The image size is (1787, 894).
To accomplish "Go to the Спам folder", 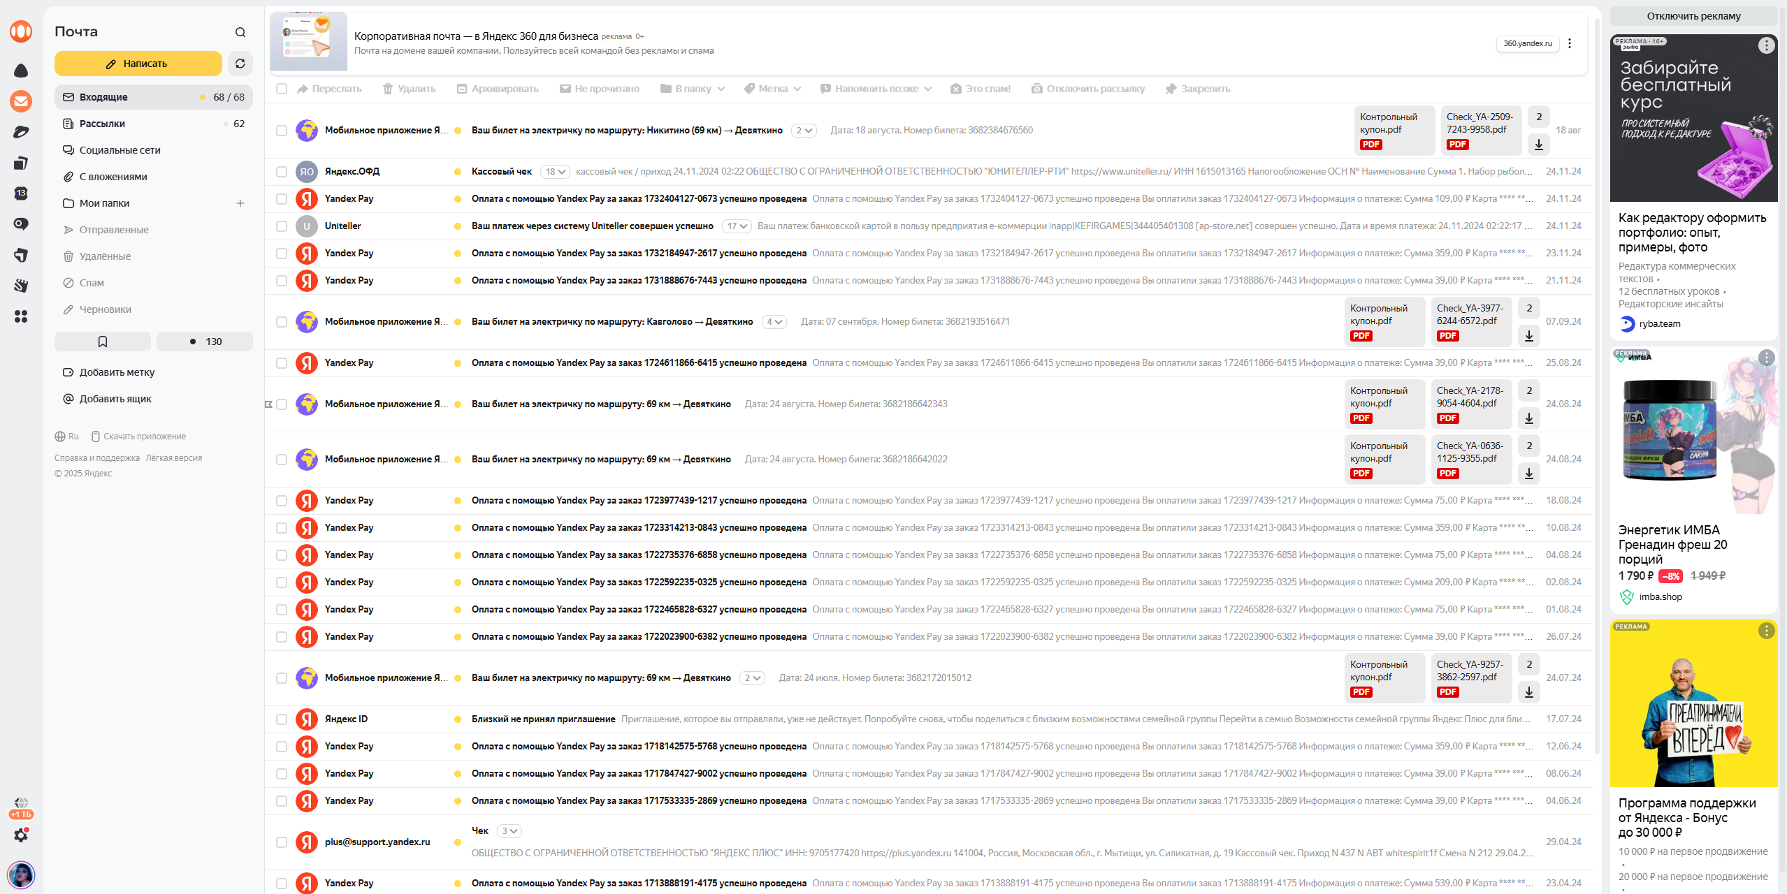I will (x=92, y=283).
